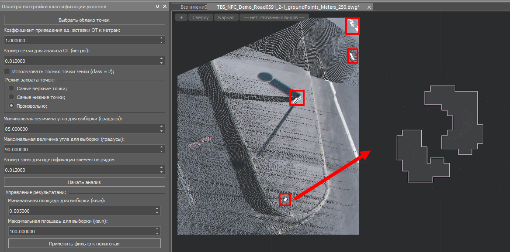Increase minimum area with up arrow
Screen dimensions: 510x252
point(157,209)
